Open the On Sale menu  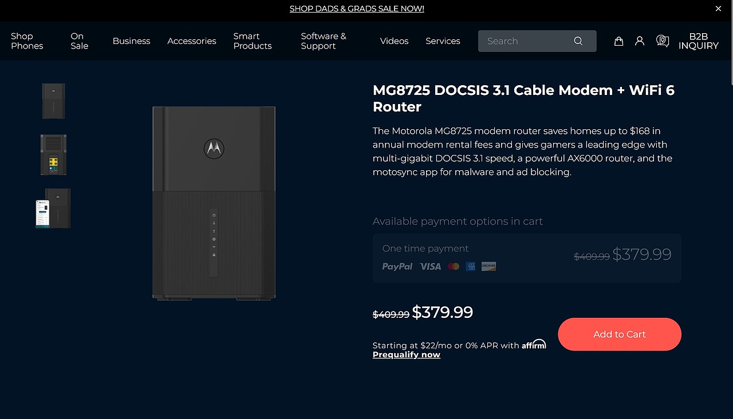[79, 41]
